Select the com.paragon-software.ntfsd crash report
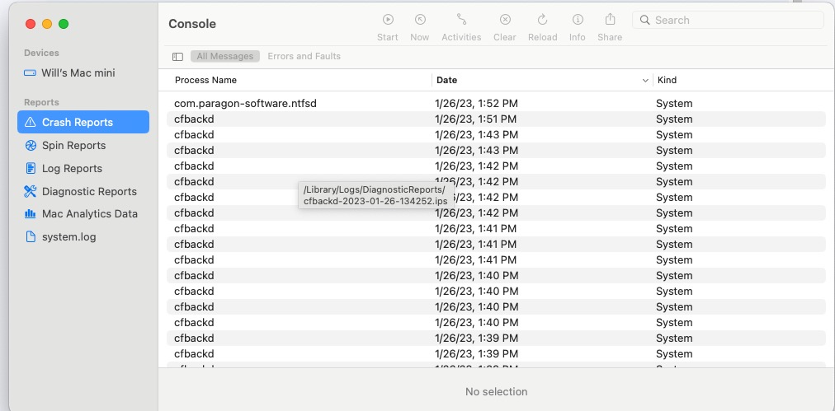 tap(496, 104)
